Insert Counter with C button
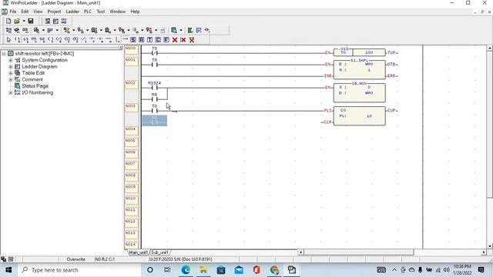 coord(158,40)
